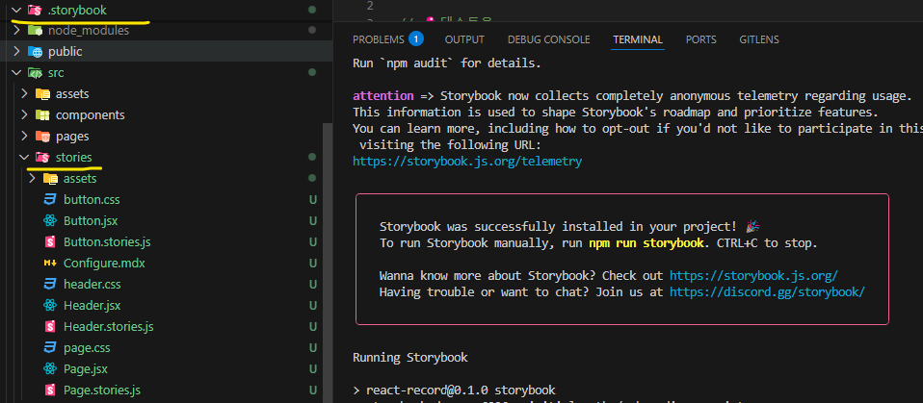Collapse the src folder chevron
Screen dimensions: 923x403
[x=16, y=73]
